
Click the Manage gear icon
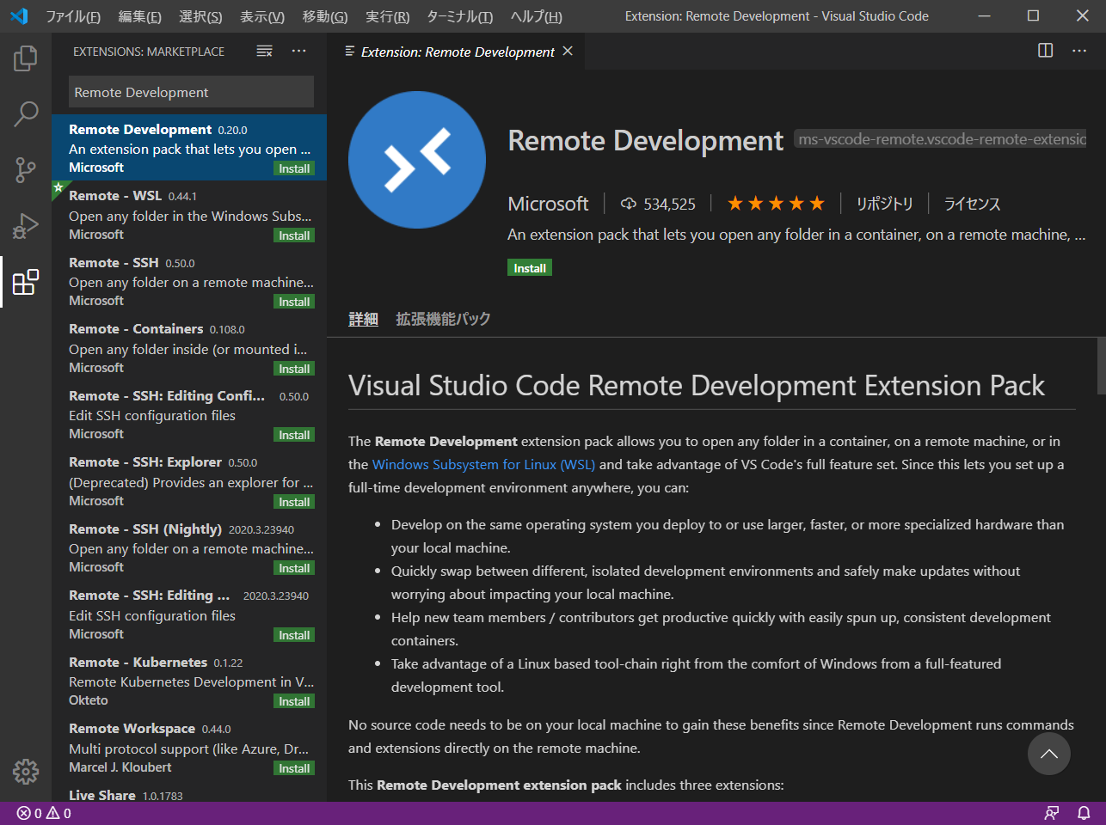(26, 771)
